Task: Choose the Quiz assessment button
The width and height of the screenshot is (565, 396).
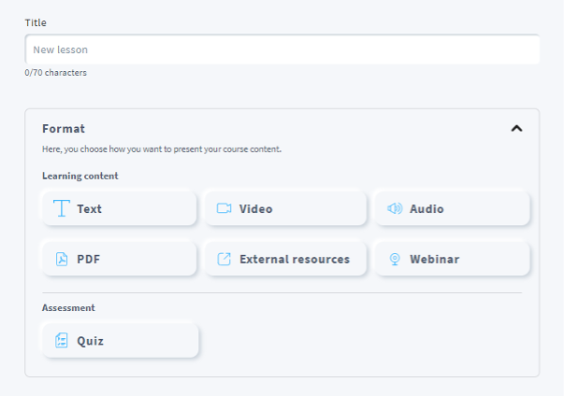Action: click(120, 341)
